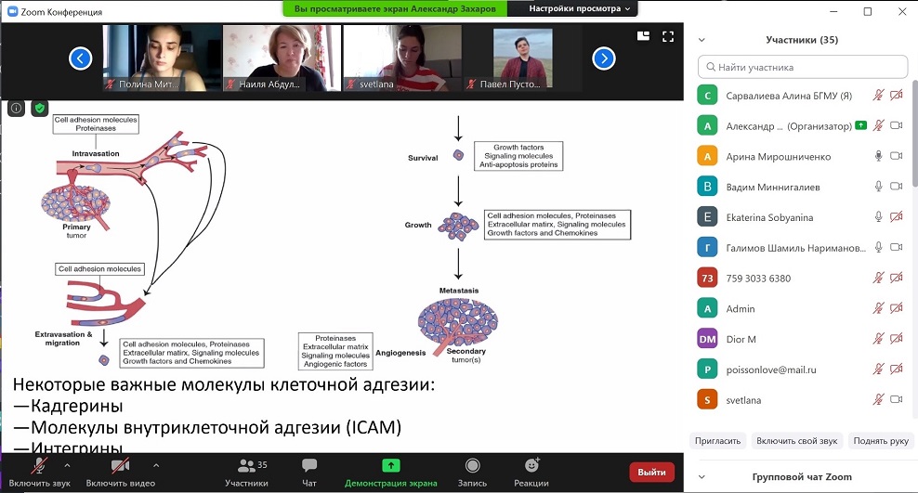This screenshot has height=493, width=918.
Task: Toggle Включить видео camera
Action: [121, 473]
